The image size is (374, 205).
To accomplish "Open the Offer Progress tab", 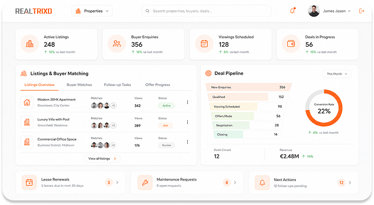I will pos(158,85).
